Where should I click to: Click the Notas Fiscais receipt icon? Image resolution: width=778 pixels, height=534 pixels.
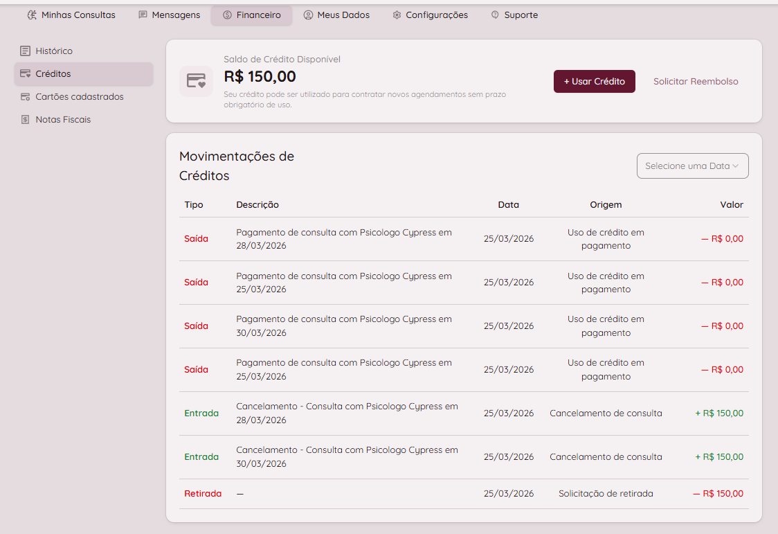click(26, 120)
